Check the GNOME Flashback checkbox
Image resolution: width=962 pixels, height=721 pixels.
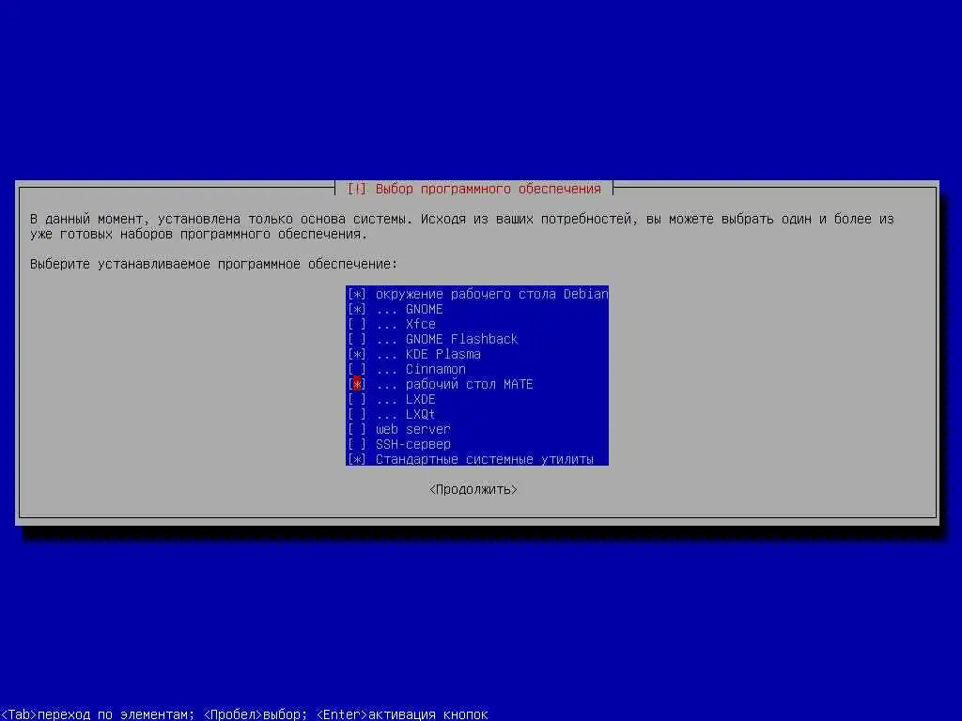coord(356,339)
